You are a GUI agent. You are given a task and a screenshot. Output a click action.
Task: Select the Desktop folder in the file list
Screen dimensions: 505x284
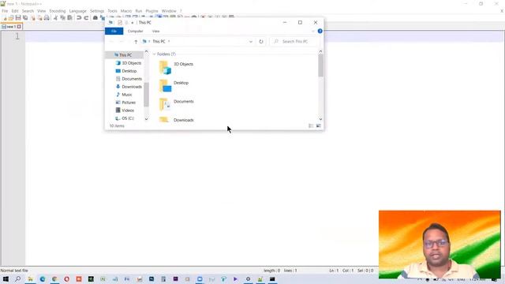pos(174,85)
